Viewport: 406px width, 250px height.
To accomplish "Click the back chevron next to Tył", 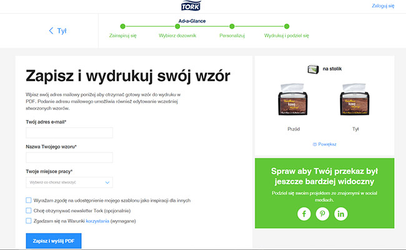I will (51, 31).
